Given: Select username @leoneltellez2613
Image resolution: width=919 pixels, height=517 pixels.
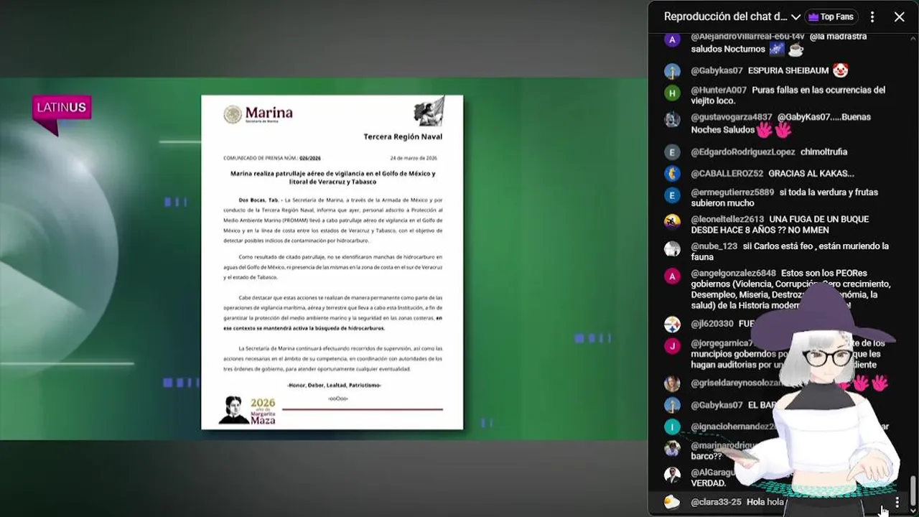Looking at the screenshot, I should pyautogui.click(x=727, y=220).
